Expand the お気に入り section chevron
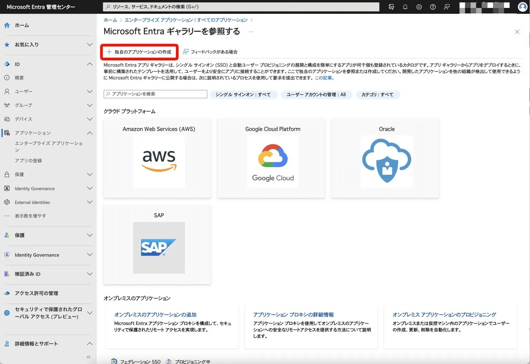 (x=90, y=45)
